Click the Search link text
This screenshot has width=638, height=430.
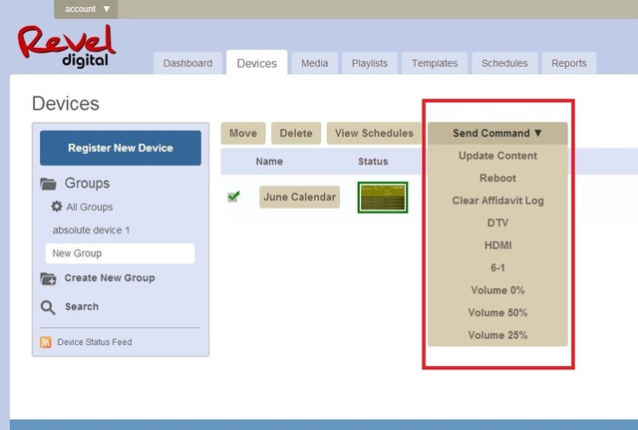coord(82,306)
